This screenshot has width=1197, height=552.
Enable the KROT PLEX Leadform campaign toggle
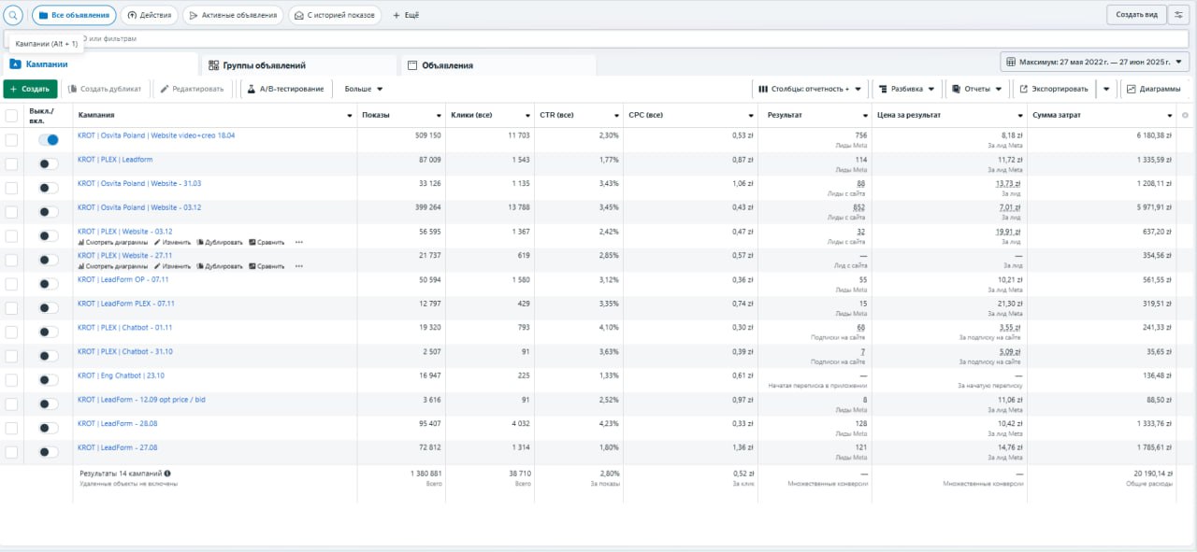point(48,163)
